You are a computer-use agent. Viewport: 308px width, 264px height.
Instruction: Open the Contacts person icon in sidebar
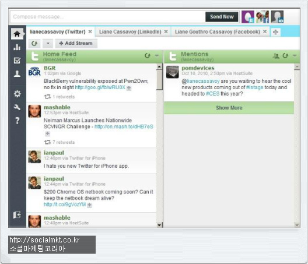(x=17, y=74)
